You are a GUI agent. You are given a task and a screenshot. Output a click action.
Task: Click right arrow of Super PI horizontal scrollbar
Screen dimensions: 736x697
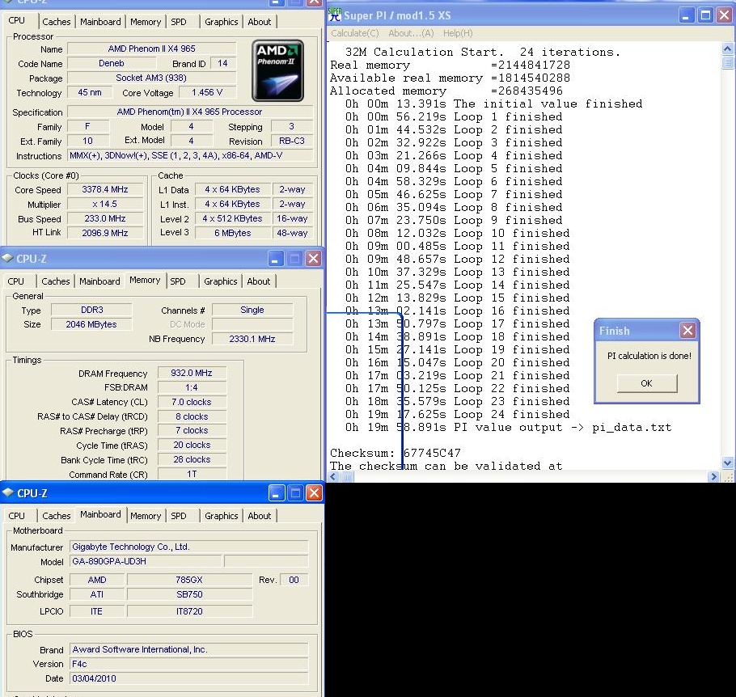(714, 477)
